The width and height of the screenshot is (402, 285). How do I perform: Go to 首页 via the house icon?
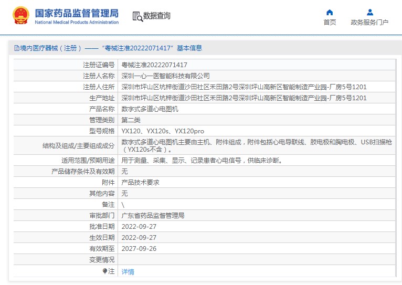click(x=330, y=12)
